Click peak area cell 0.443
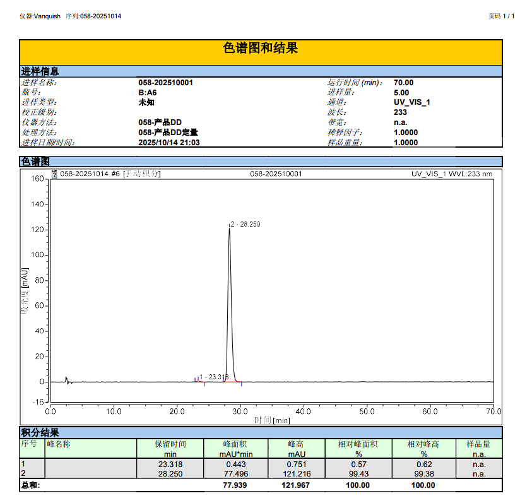Screen dimensions: 520x503 click(x=236, y=465)
